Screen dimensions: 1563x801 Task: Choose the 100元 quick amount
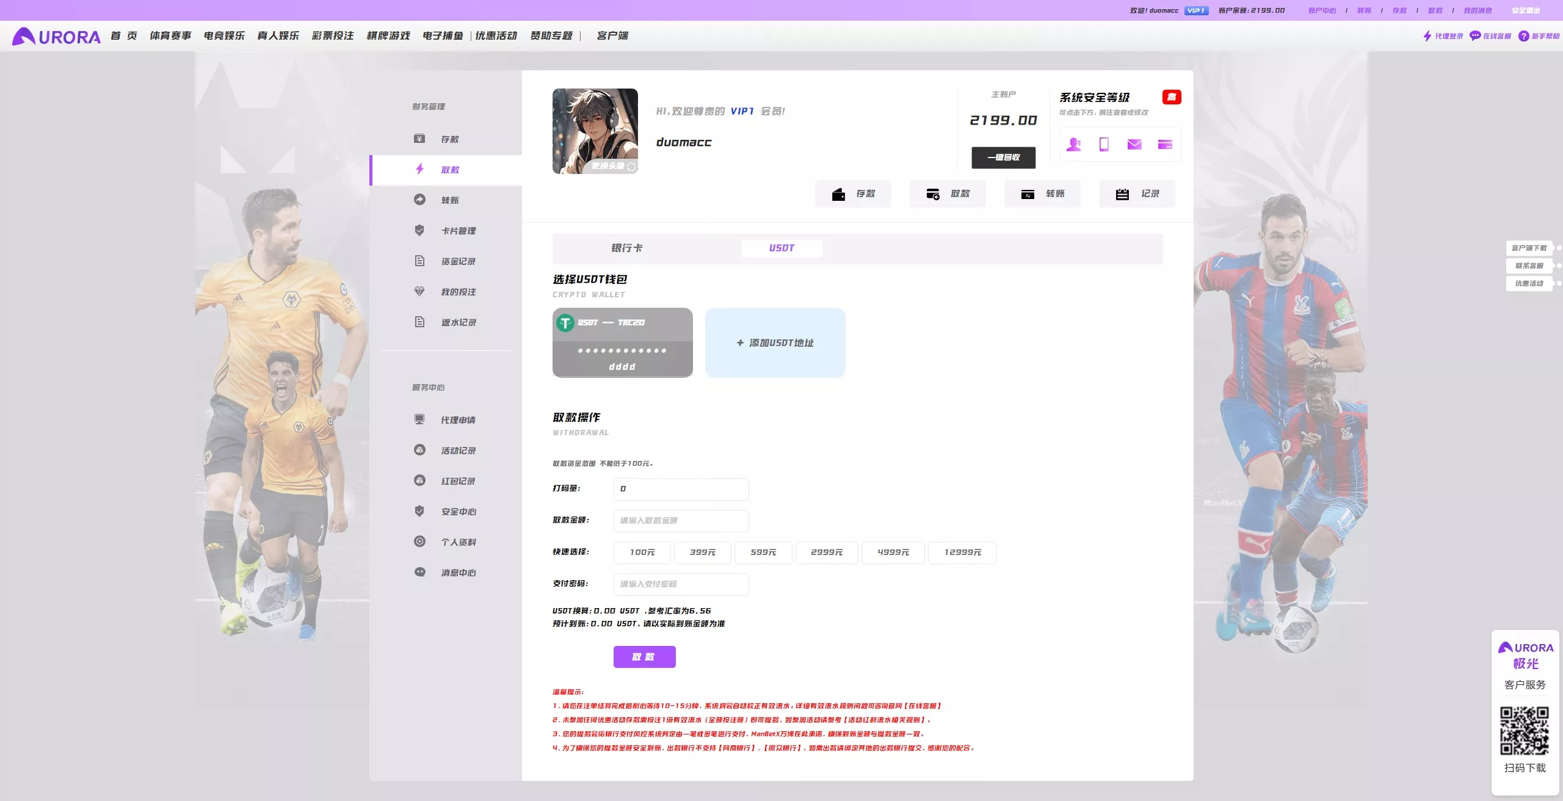pos(642,553)
